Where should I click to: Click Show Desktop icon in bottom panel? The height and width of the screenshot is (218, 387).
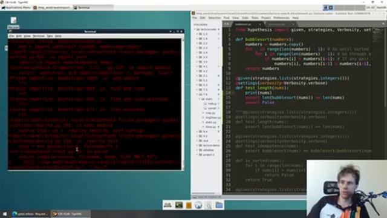pyautogui.click(x=168, y=205)
